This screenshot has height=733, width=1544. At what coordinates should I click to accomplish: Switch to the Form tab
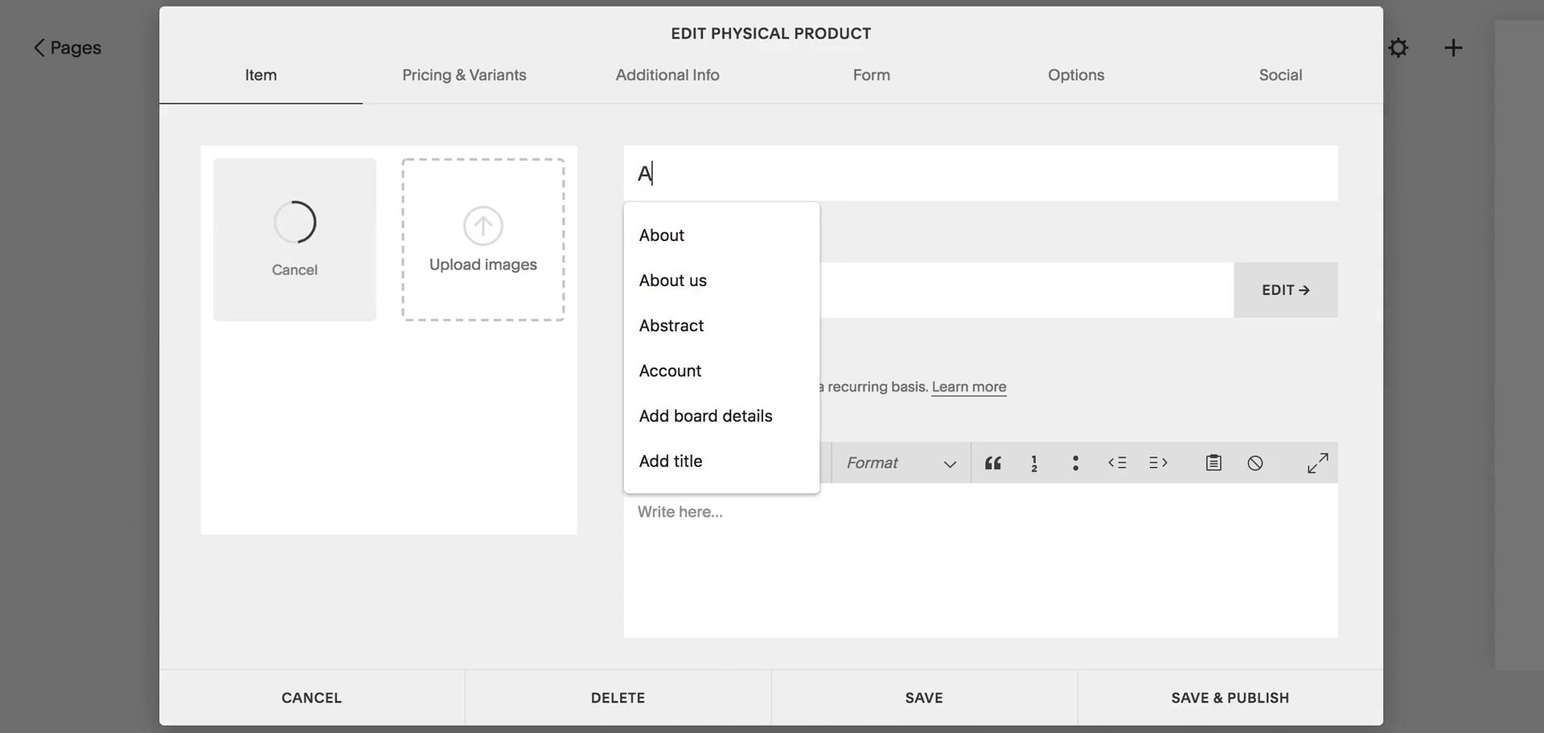click(872, 75)
